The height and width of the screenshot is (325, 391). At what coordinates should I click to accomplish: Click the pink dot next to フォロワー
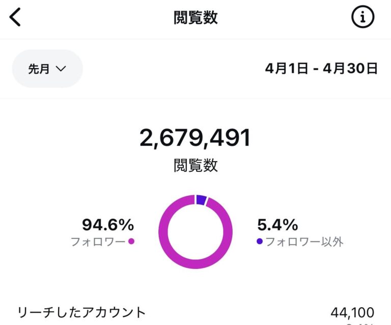pos(131,242)
